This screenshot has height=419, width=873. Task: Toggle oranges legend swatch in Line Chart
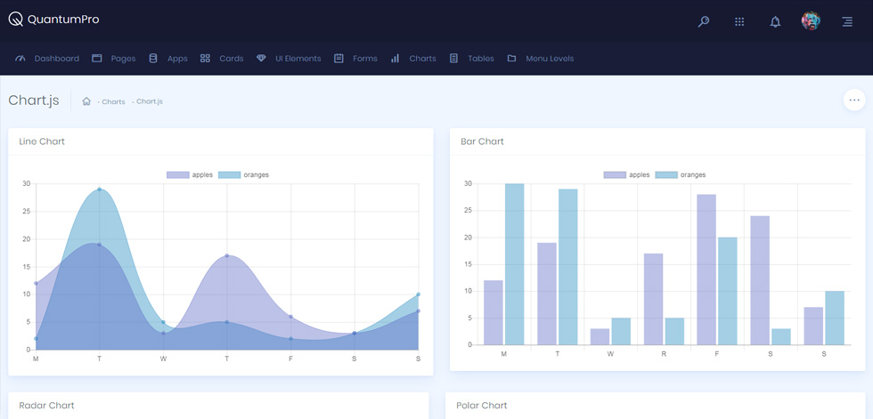pos(230,174)
